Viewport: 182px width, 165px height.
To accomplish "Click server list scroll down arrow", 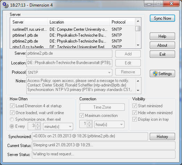I will coord(138,45).
